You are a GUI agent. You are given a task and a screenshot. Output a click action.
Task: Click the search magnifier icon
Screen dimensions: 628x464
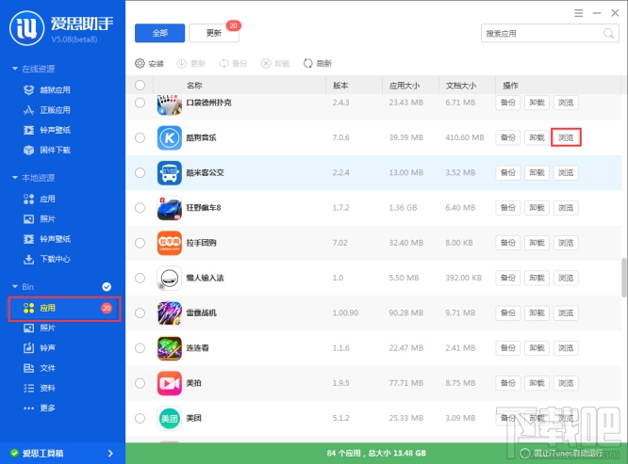point(608,33)
